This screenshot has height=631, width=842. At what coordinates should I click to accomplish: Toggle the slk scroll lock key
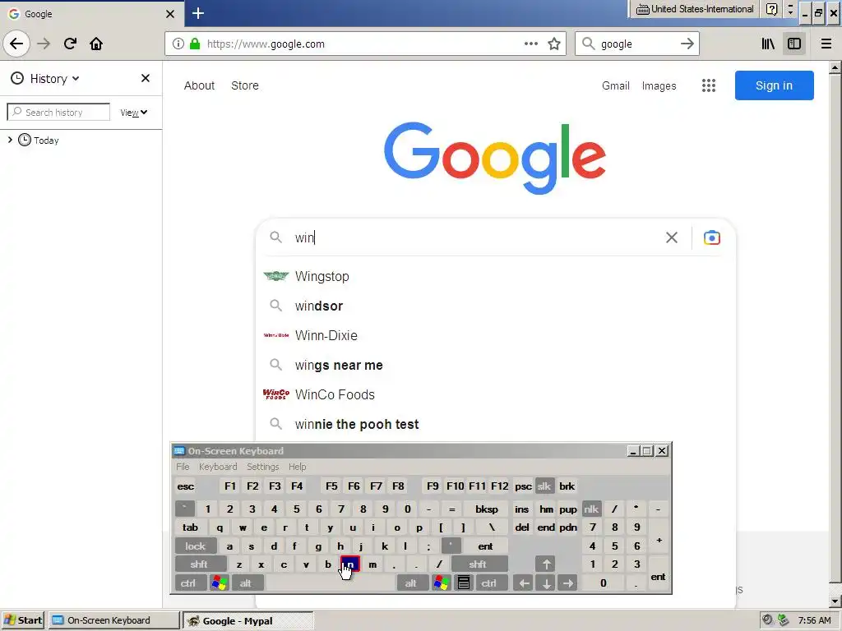pos(544,486)
